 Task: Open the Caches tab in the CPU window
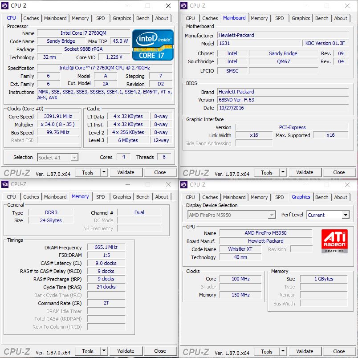point(31,18)
